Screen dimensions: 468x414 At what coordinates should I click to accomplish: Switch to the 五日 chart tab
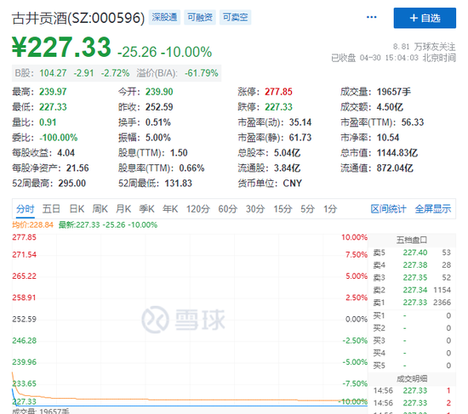(x=51, y=209)
